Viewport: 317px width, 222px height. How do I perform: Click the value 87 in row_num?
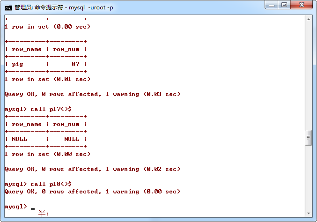[x=75, y=64]
